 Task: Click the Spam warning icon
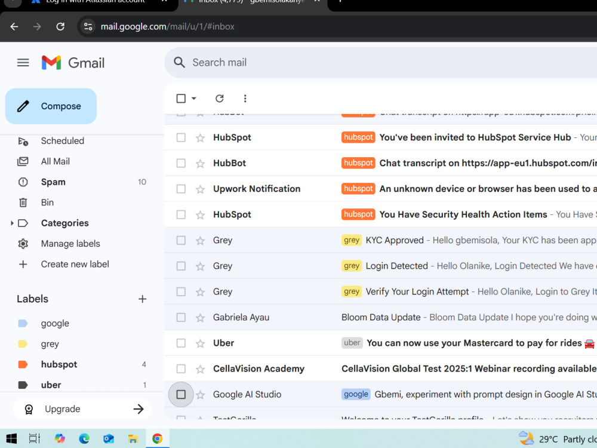[x=23, y=182]
